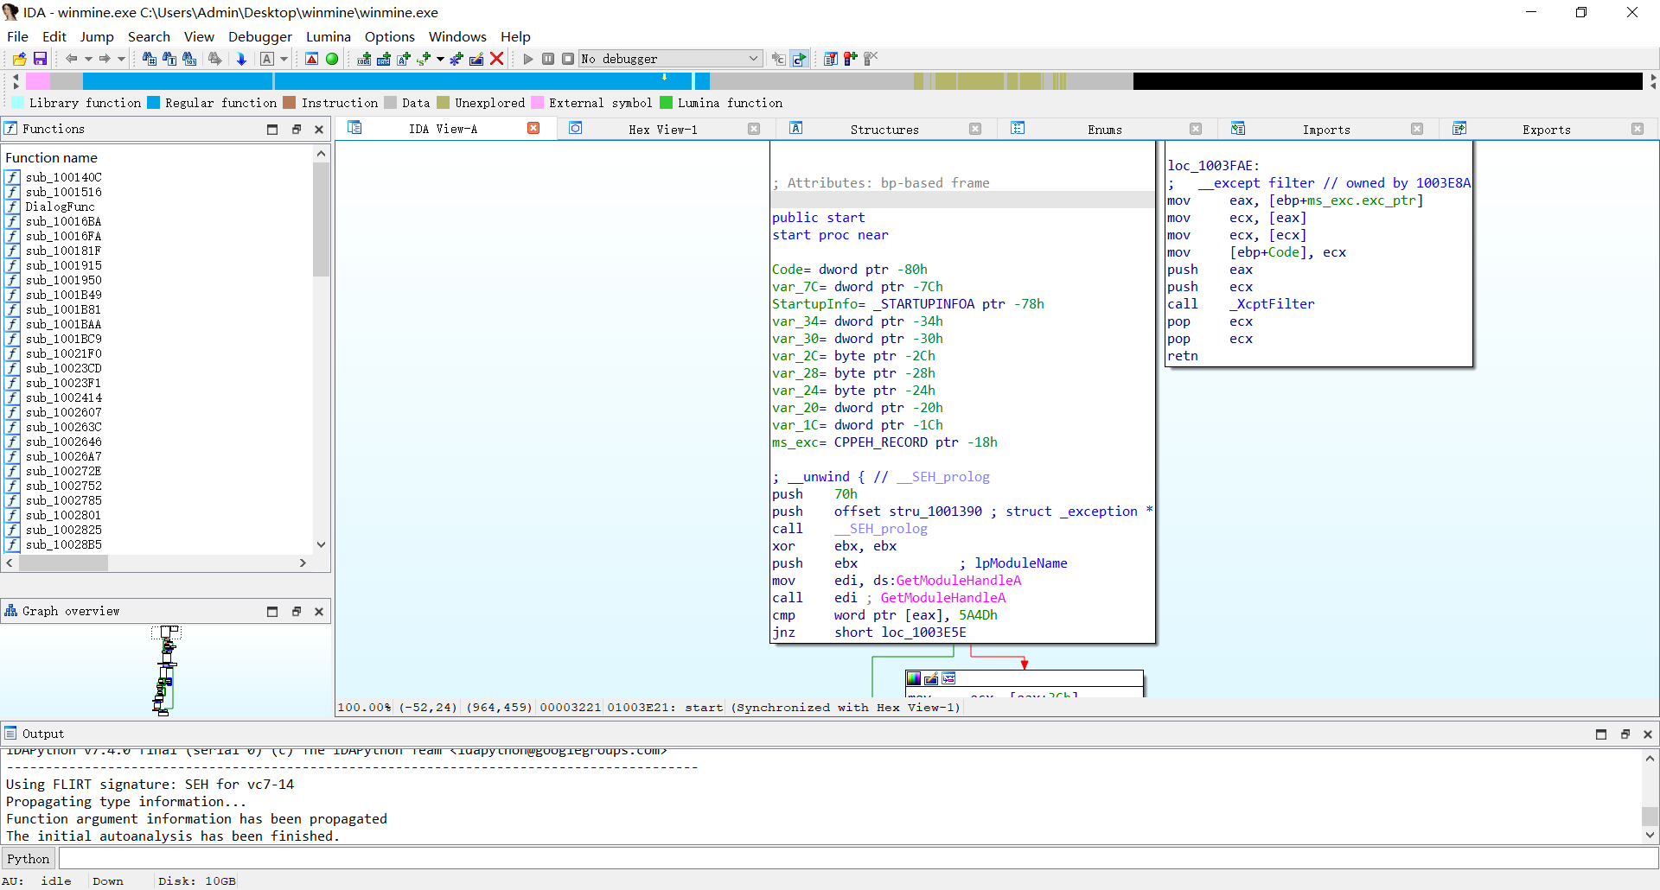Open the File menu
1660x890 pixels.
(17, 36)
